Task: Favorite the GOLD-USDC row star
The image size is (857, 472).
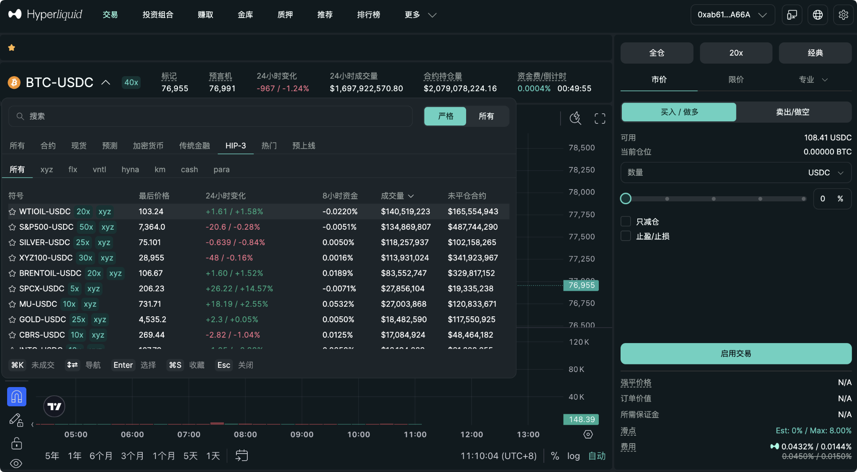Action: (x=12, y=320)
